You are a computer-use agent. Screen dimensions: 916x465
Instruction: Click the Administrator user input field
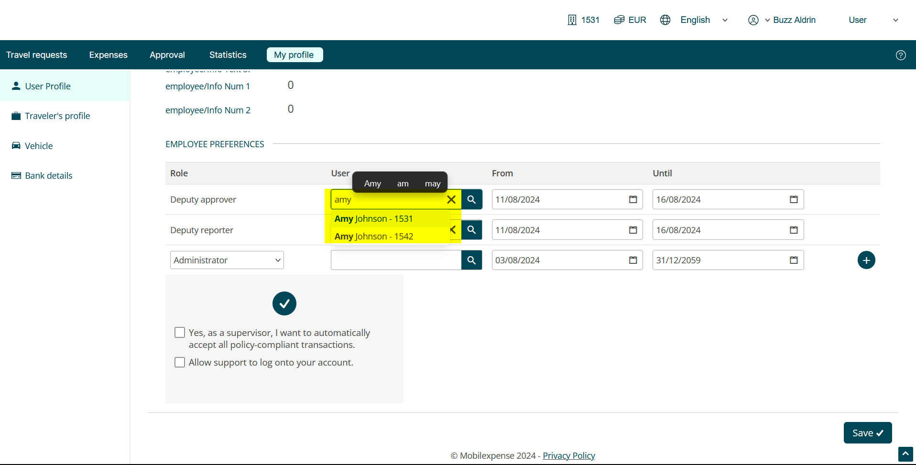[396, 260]
